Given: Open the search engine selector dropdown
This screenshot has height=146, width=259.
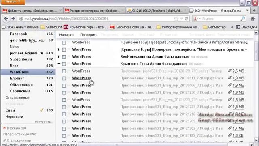Looking at the screenshot, I should tap(197, 19).
